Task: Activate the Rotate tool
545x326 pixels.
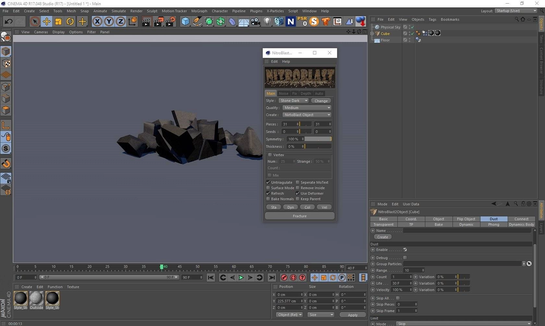Action: [x=70, y=22]
